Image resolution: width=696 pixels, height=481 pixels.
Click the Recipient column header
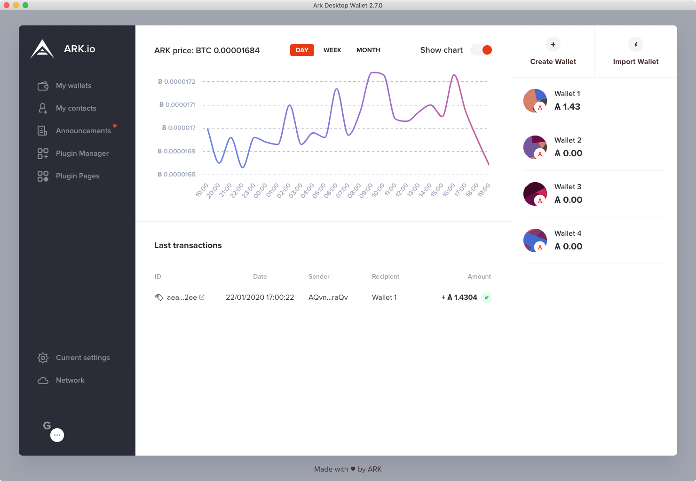click(x=386, y=277)
